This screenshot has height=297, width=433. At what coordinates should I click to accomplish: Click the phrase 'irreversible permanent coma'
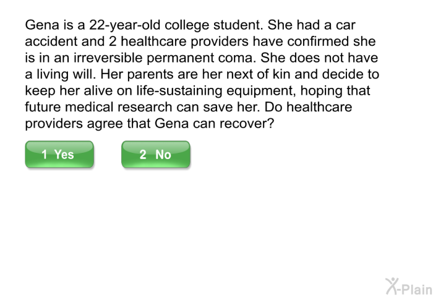coord(166,58)
